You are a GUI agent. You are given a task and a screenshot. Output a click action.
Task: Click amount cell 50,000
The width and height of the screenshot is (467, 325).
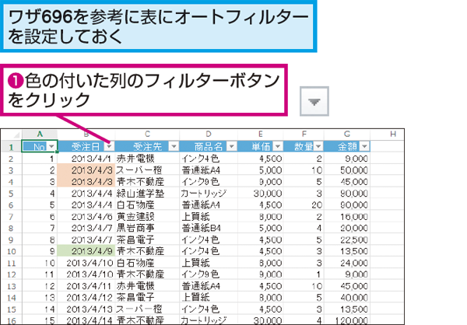[347, 170]
